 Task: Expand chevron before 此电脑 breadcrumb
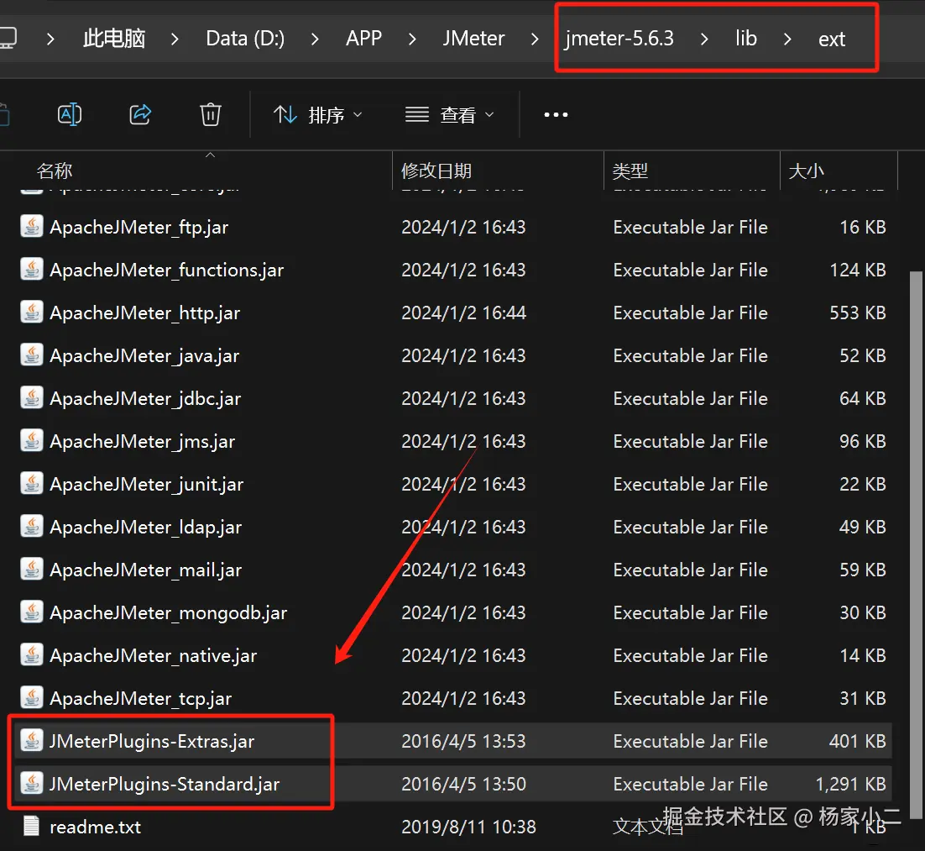(50, 39)
